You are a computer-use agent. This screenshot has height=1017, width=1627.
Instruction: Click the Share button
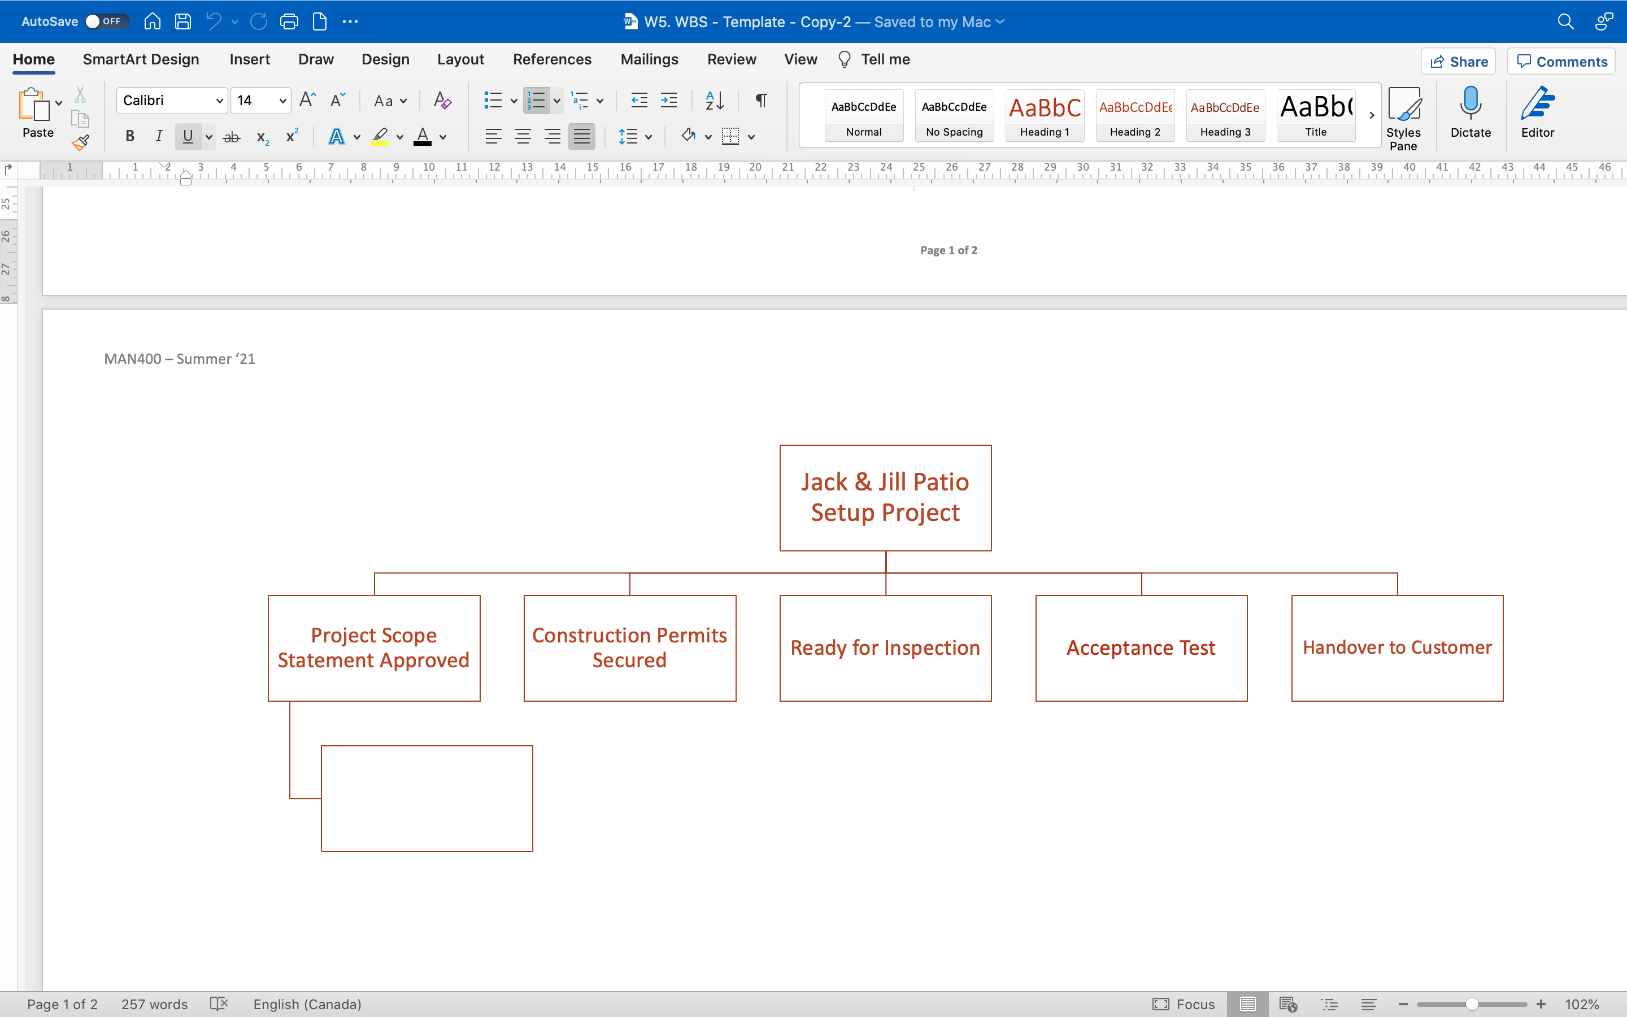pyautogui.click(x=1458, y=61)
